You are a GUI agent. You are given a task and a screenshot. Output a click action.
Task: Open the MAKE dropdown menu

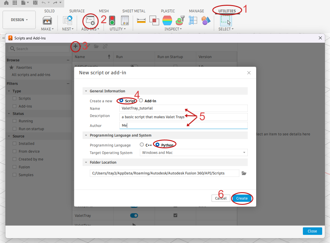click(47, 29)
